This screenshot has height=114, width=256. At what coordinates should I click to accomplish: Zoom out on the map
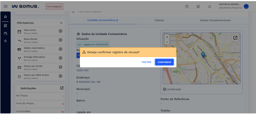(x=167, y=42)
